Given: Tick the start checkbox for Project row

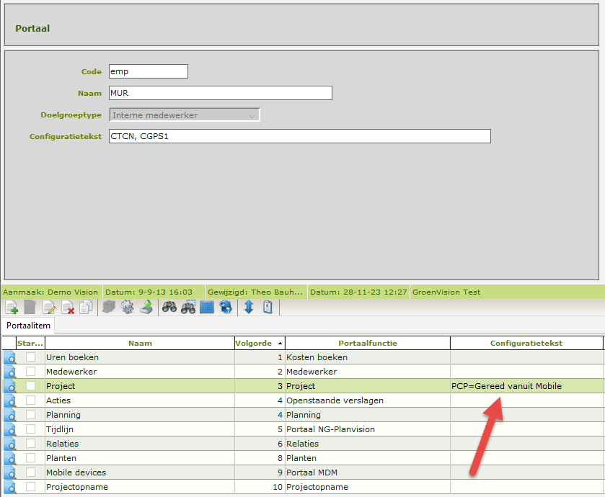Looking at the screenshot, I should (30, 386).
